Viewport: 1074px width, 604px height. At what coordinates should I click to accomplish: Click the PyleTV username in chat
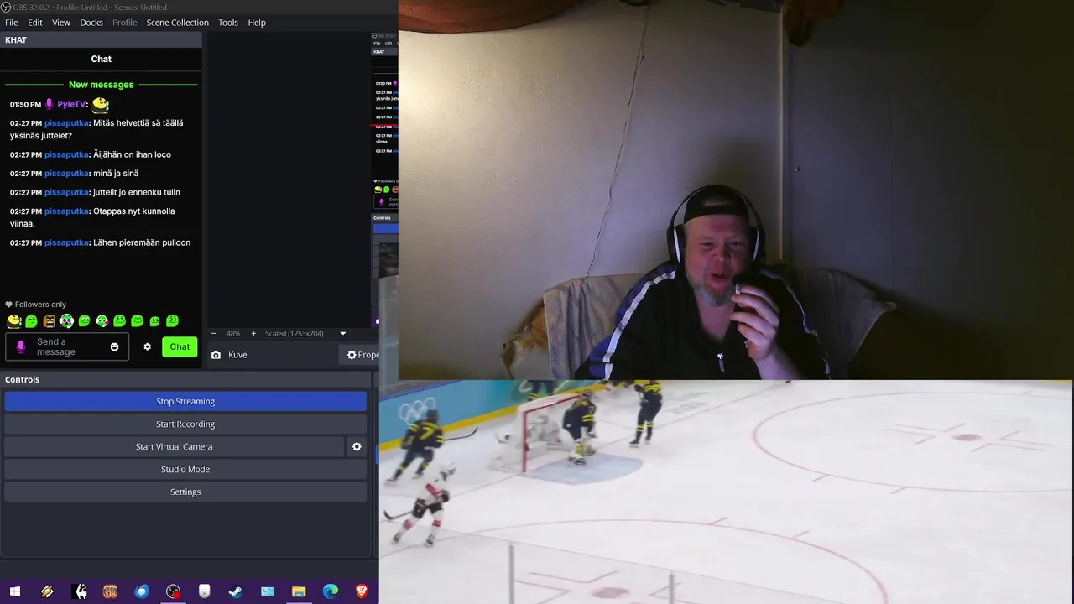[71, 104]
